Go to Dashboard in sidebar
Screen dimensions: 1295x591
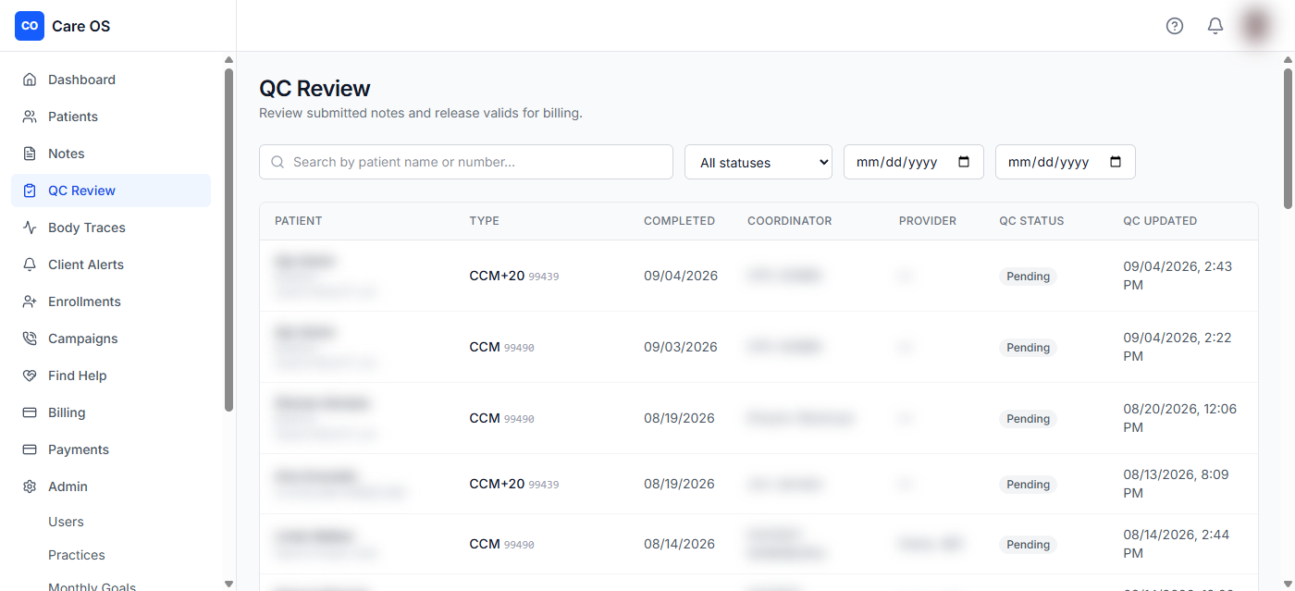111,80
